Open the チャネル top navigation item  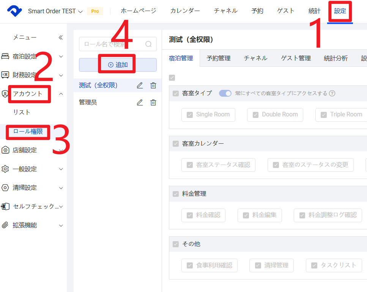tap(226, 11)
